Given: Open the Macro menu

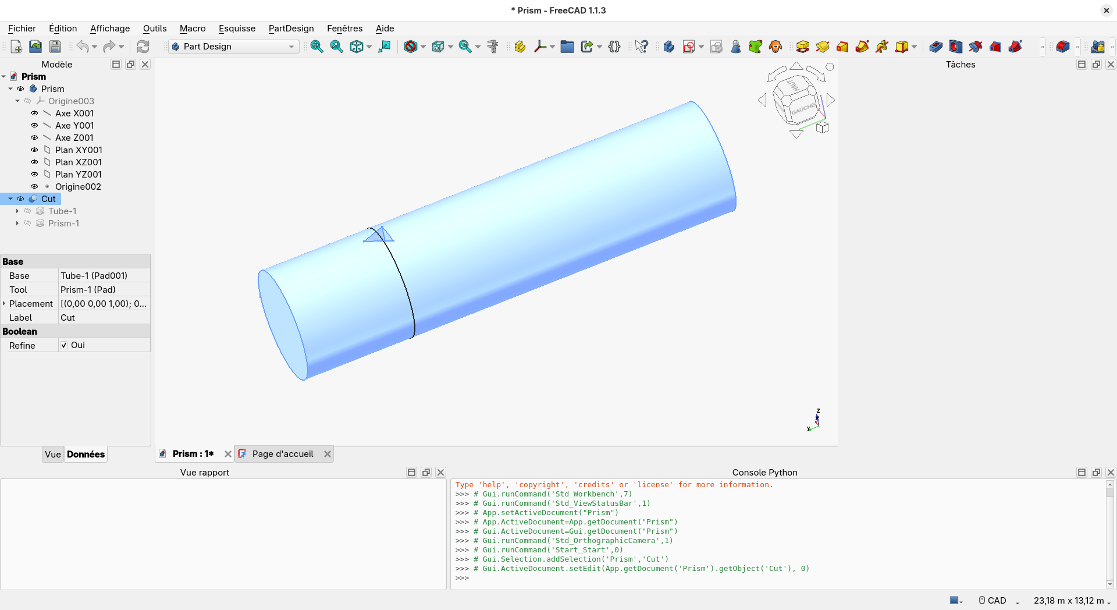Looking at the screenshot, I should pos(193,29).
